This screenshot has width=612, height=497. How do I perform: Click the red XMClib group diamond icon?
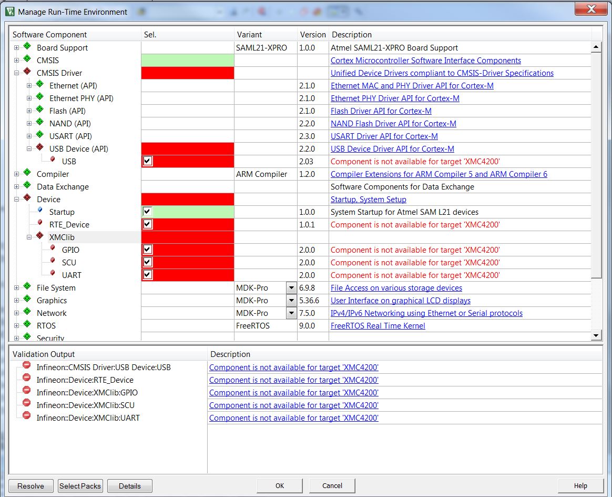[x=39, y=236]
